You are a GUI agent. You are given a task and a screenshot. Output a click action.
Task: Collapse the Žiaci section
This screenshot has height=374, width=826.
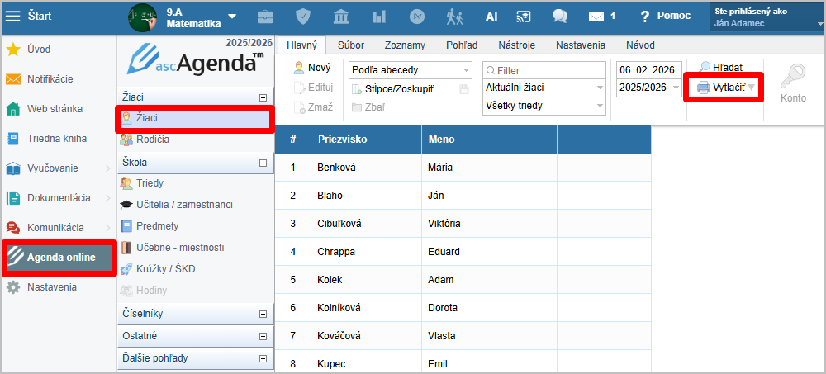pyautogui.click(x=263, y=97)
